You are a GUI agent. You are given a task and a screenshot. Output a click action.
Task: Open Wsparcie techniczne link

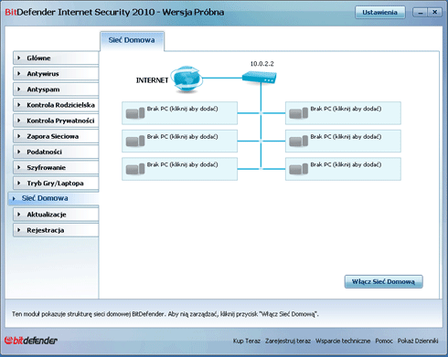[x=343, y=341]
